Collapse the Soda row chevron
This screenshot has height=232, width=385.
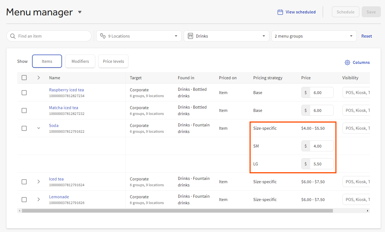[39, 128]
